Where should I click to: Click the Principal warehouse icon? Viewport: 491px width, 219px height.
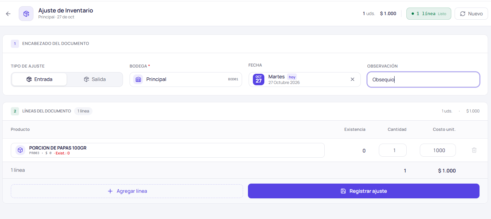[138, 79]
